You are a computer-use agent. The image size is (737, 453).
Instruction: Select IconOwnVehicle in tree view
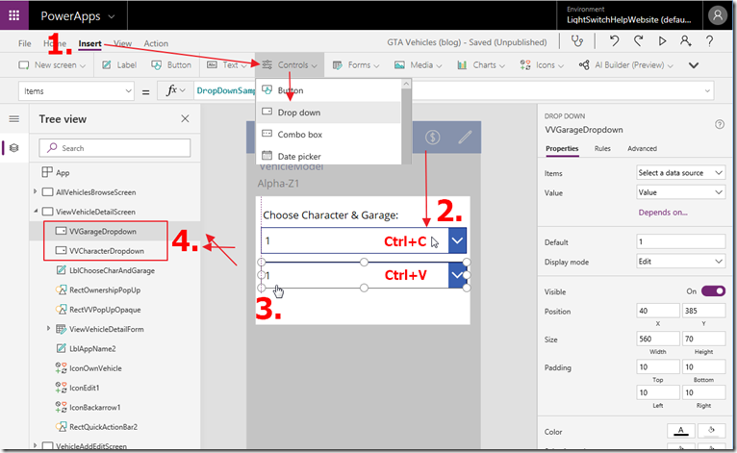[95, 368]
